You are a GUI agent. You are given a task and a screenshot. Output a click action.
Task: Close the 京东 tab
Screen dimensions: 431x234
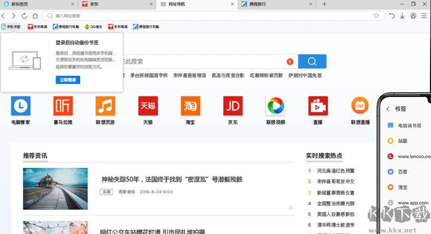coord(151,4)
